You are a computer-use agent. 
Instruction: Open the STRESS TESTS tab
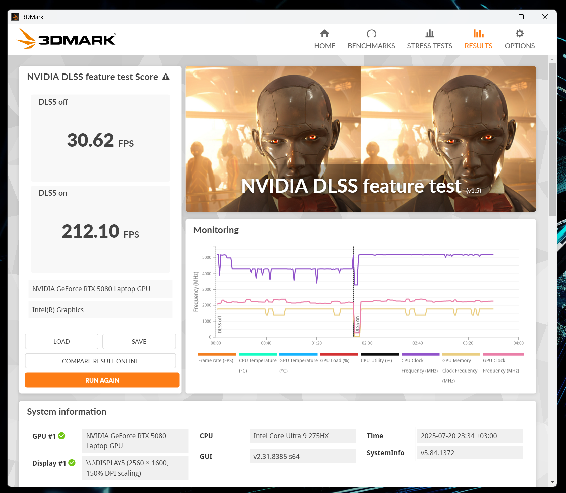[430, 40]
